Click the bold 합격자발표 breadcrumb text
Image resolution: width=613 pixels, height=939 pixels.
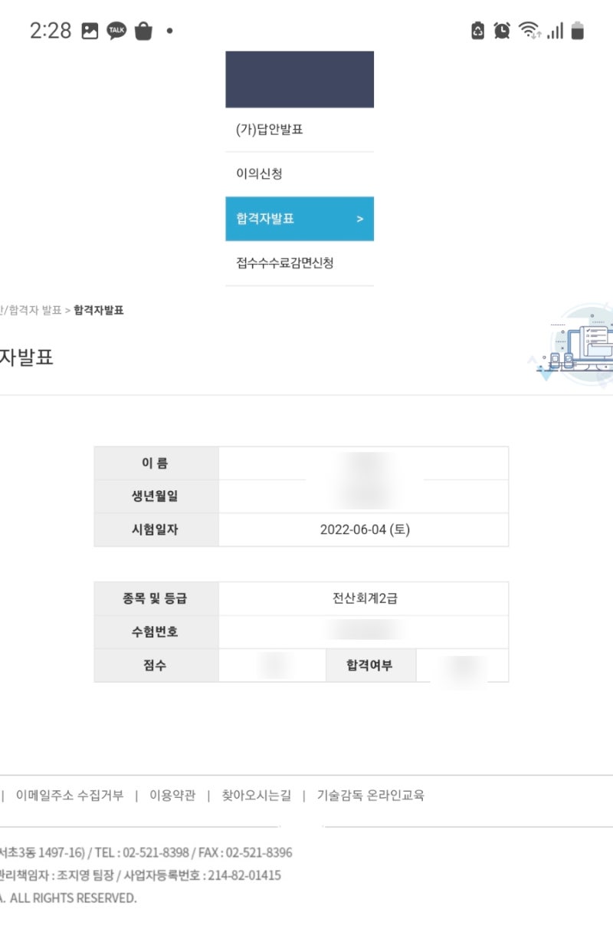coord(99,311)
